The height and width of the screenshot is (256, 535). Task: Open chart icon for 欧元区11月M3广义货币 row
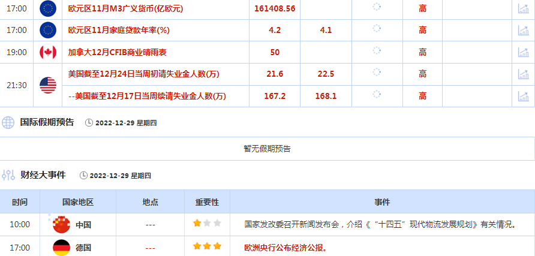point(523,8)
